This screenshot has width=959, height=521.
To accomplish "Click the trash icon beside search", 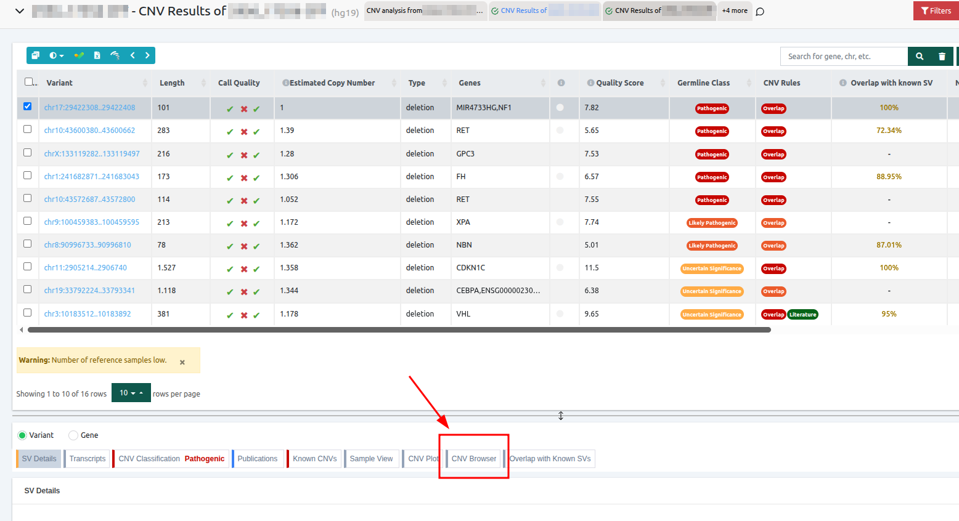I will pyautogui.click(x=942, y=56).
